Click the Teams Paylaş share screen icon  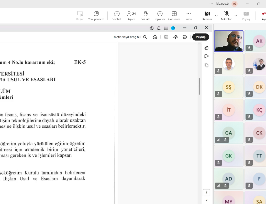pos(246,16)
